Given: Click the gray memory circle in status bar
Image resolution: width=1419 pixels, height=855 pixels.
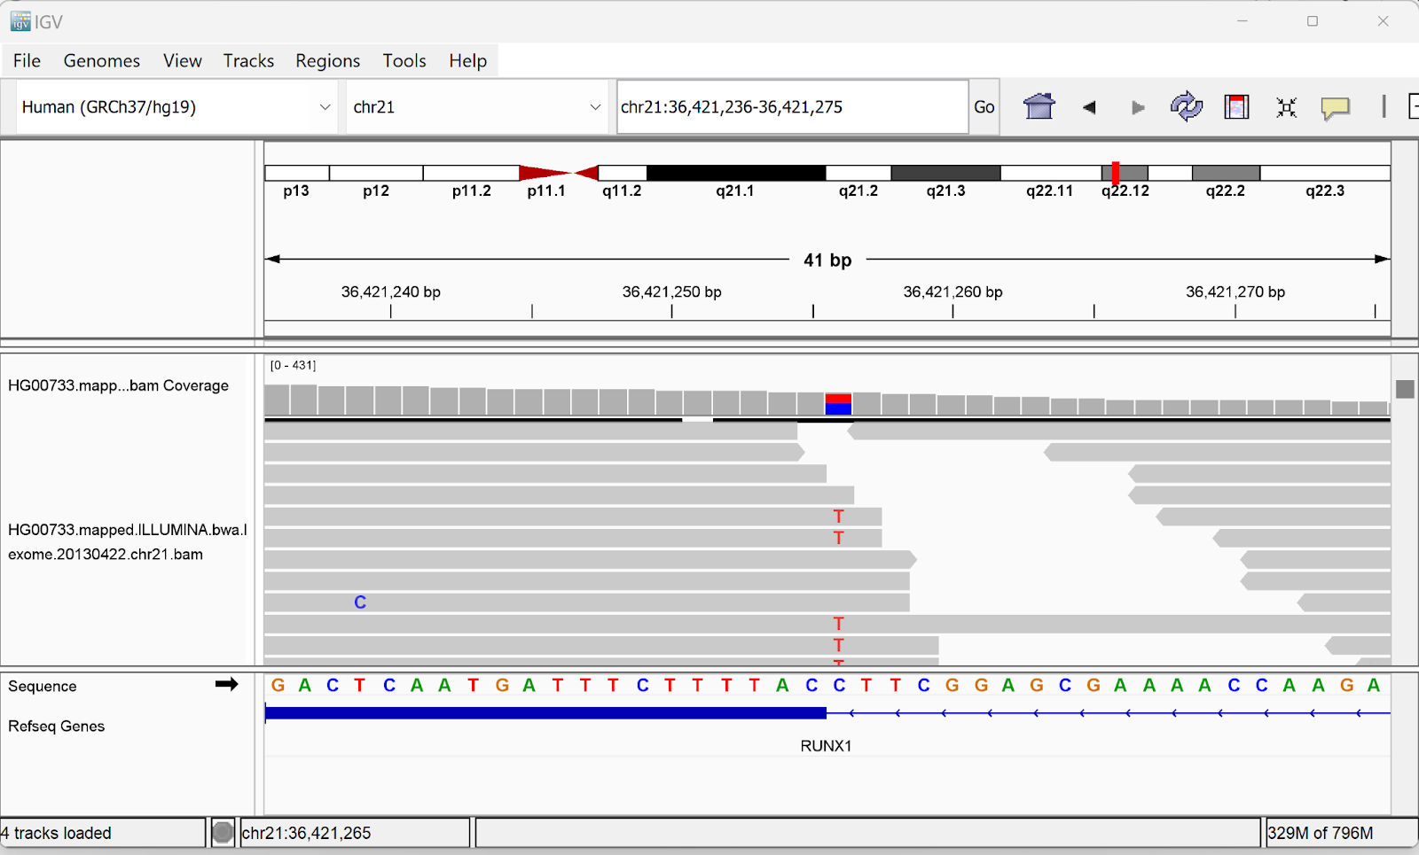Looking at the screenshot, I should [223, 833].
